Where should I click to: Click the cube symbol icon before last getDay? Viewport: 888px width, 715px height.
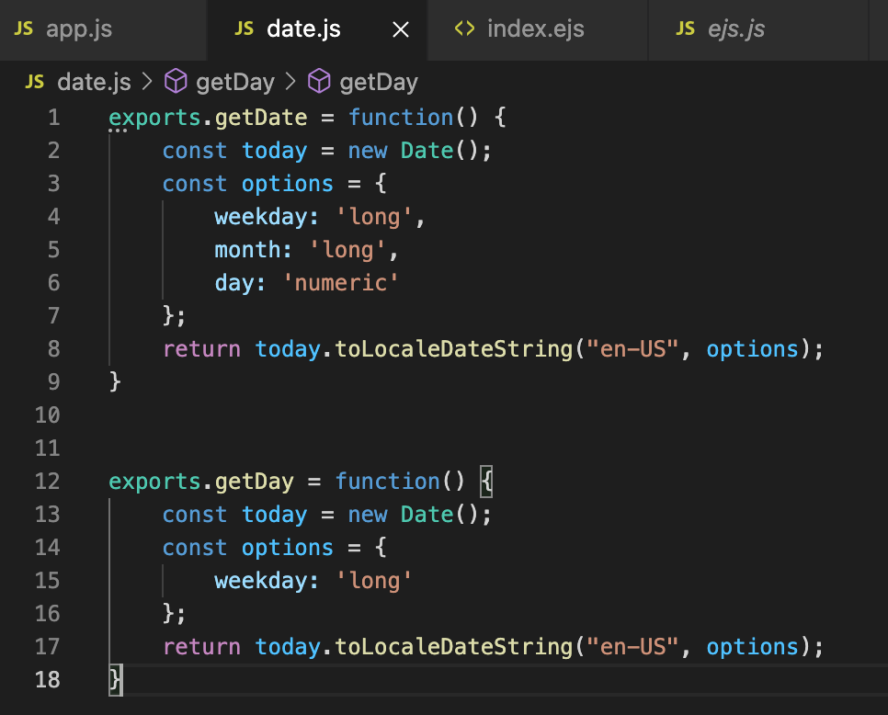coord(319,81)
